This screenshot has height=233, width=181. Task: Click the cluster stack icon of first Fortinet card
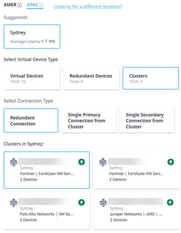pos(14,162)
